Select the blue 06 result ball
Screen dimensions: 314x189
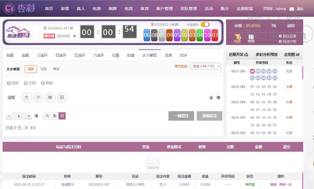point(147,35)
